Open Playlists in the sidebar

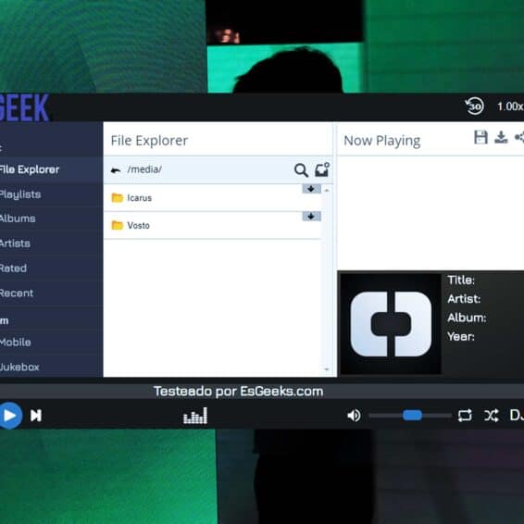[x=51, y=194]
